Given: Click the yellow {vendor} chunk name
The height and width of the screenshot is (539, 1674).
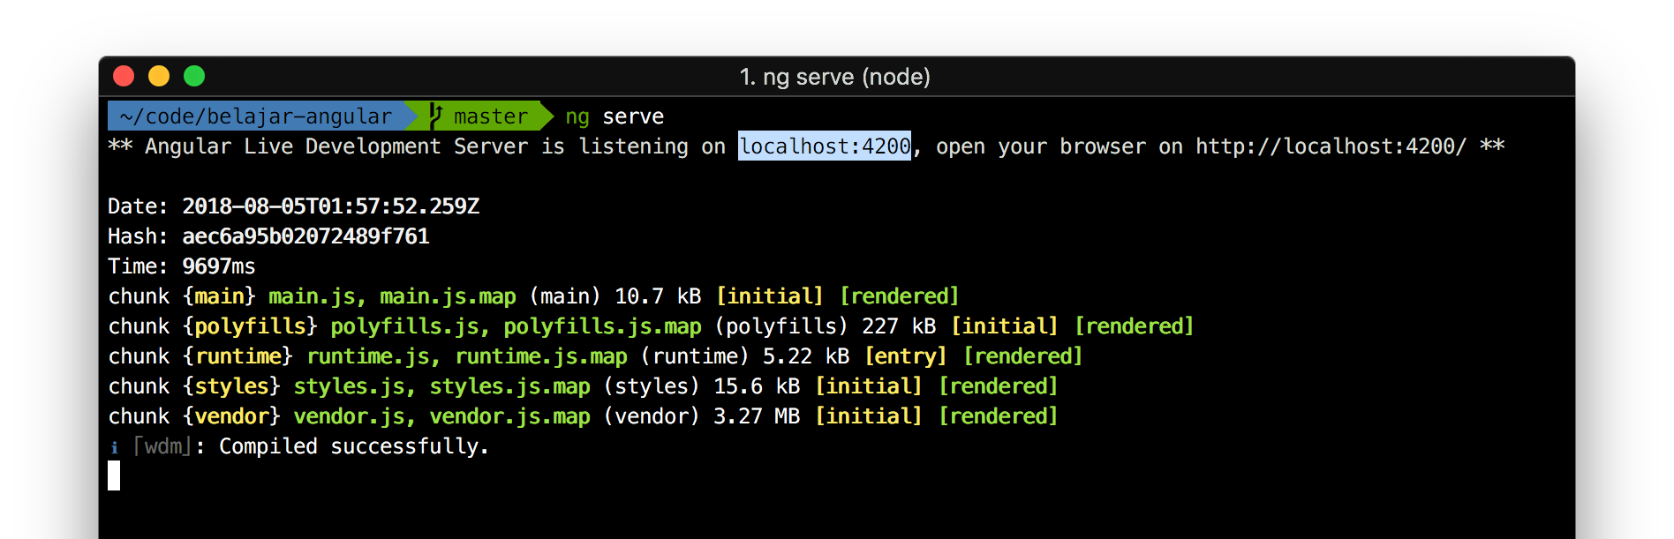Looking at the screenshot, I should click(x=231, y=416).
